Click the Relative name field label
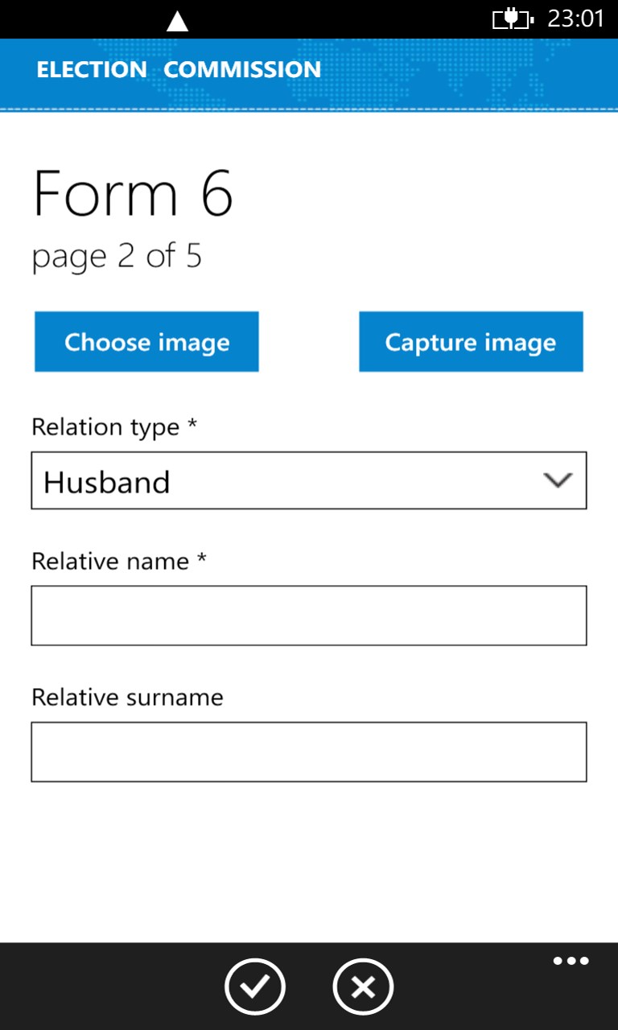 pos(118,561)
